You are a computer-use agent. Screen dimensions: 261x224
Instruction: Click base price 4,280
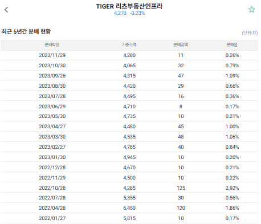click(x=129, y=55)
